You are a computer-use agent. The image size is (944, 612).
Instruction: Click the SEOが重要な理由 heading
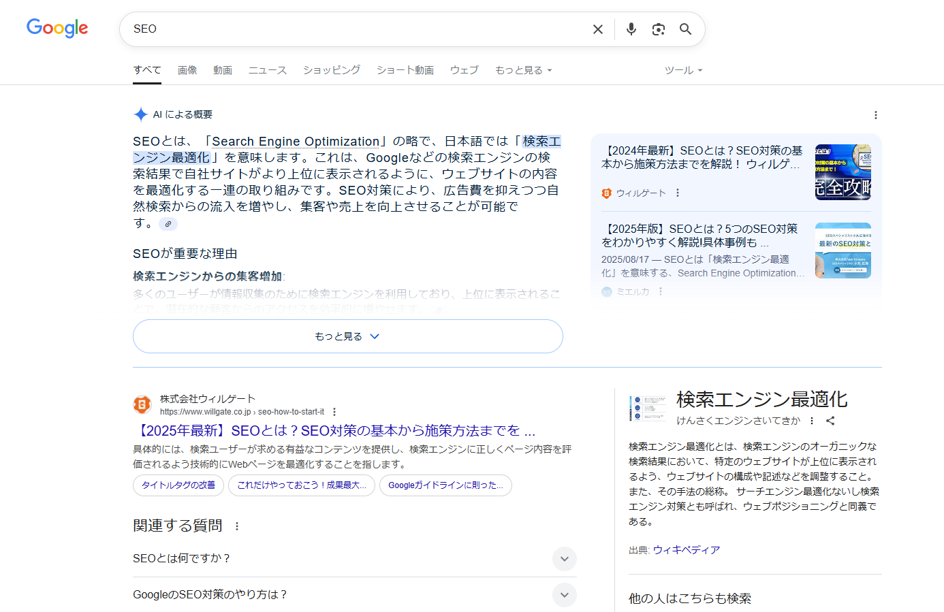[x=185, y=253]
